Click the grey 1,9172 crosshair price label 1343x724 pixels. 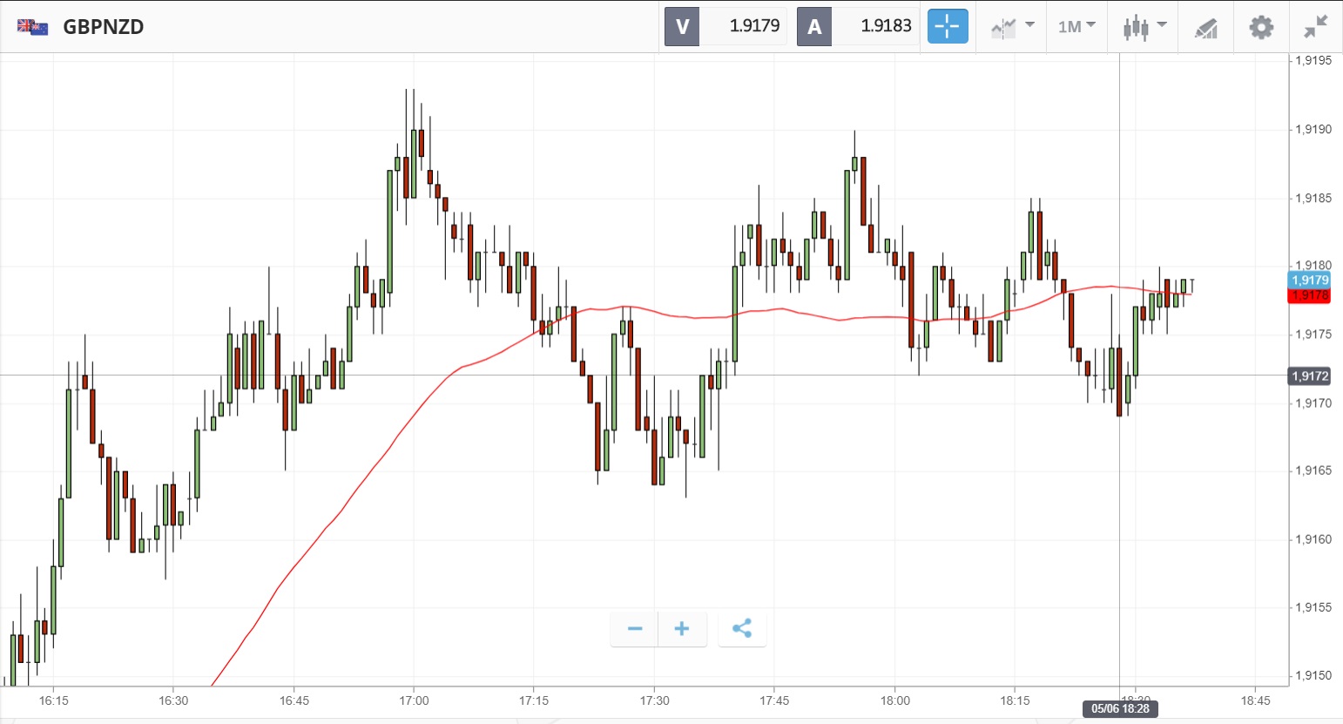coord(1309,376)
